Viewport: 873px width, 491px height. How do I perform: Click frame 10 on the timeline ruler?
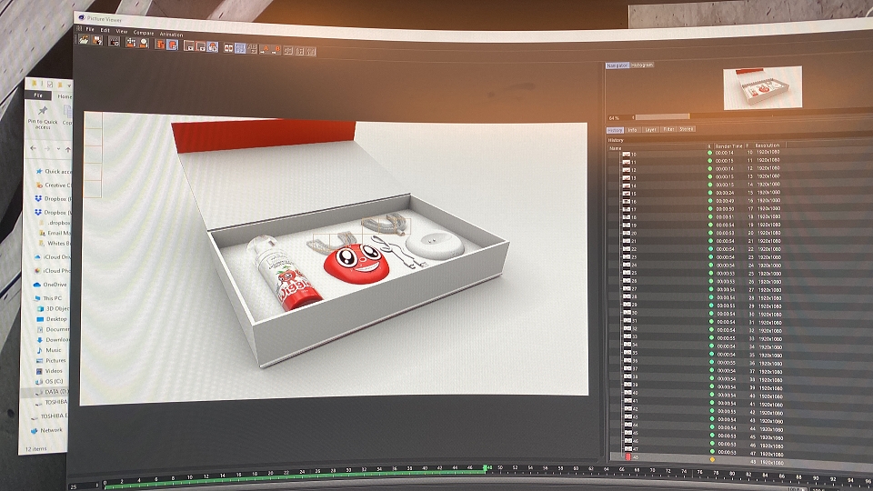pyautogui.click(x=190, y=477)
